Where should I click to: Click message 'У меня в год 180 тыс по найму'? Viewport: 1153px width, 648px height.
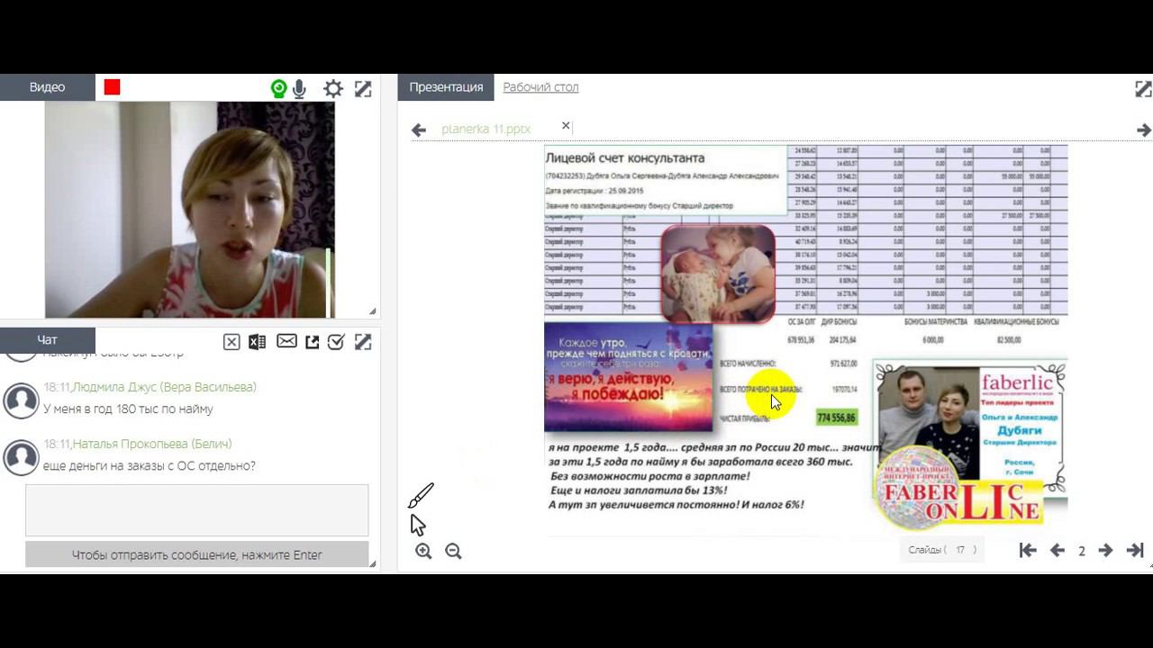[128, 409]
